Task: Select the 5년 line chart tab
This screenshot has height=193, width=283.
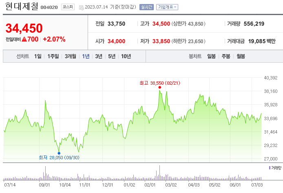Action: pos(112,57)
